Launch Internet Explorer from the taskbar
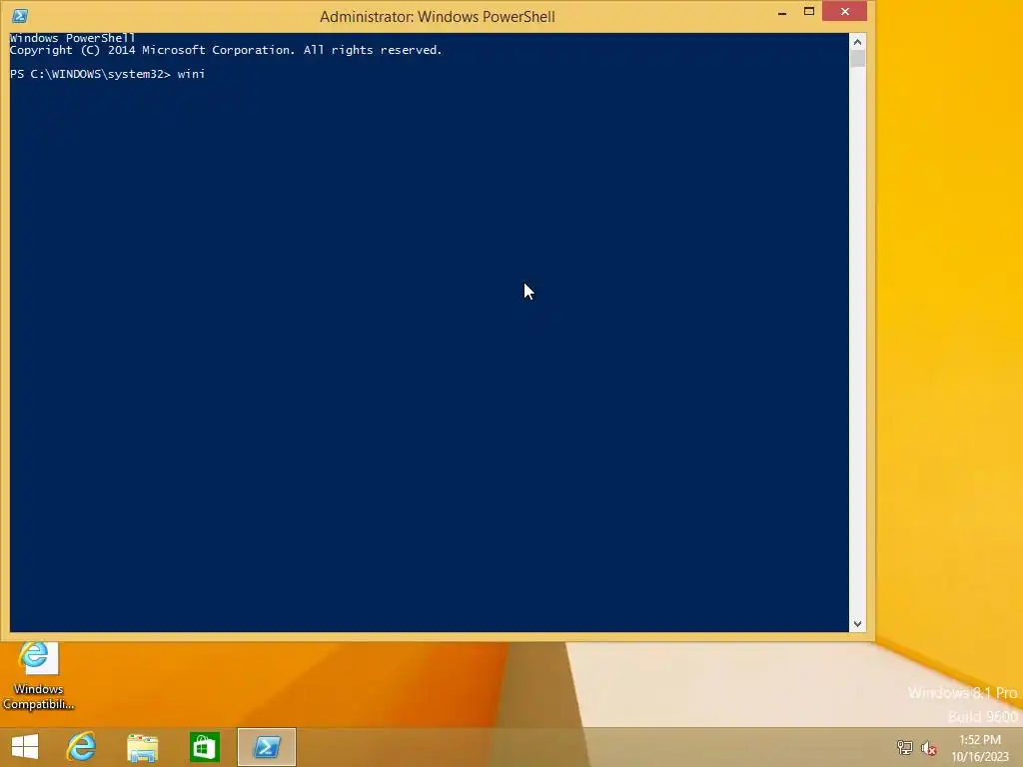The image size is (1023, 767). pyautogui.click(x=81, y=747)
